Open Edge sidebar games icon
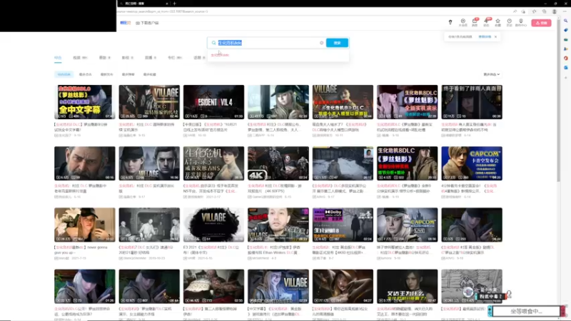 (565, 49)
